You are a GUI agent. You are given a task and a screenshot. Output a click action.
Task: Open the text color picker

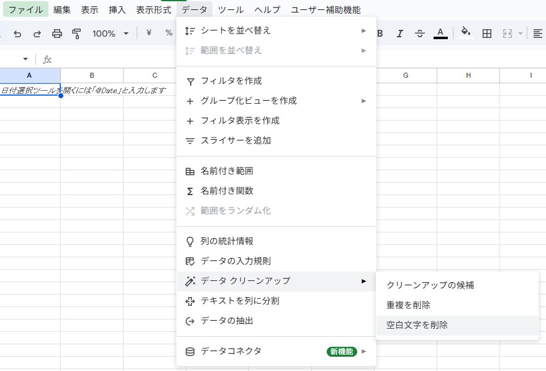[x=440, y=34]
